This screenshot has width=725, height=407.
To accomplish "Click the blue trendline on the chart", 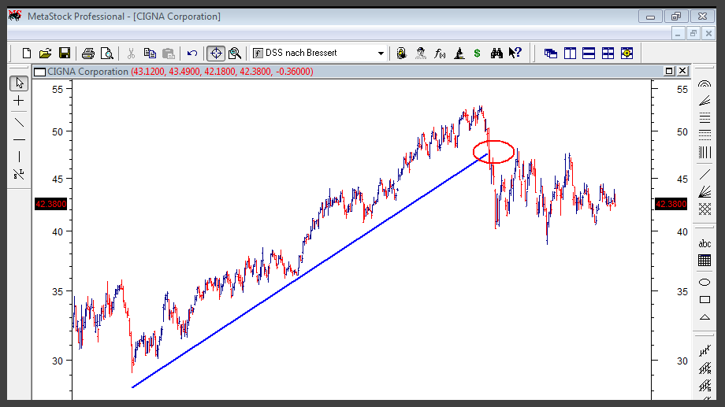I will point(310,270).
